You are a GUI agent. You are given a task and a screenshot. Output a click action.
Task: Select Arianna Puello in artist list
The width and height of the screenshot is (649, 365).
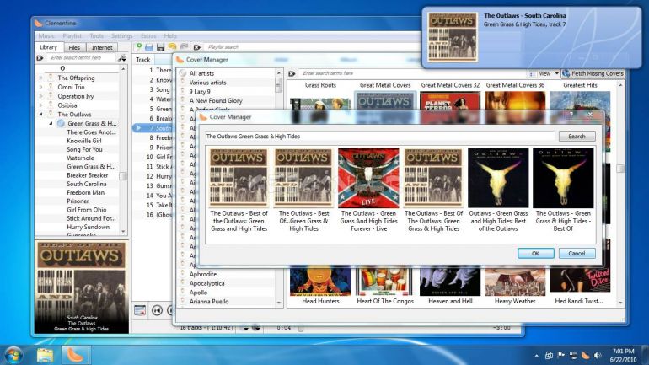click(209, 301)
